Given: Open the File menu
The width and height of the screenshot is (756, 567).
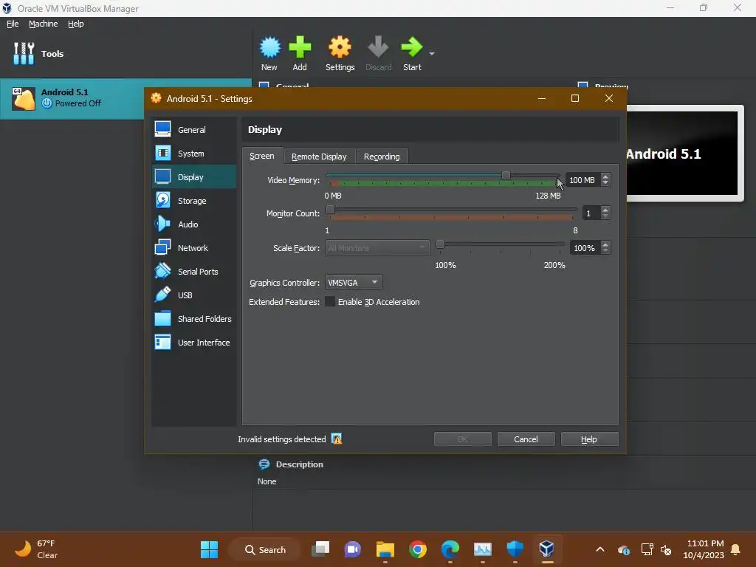Looking at the screenshot, I should coord(13,24).
